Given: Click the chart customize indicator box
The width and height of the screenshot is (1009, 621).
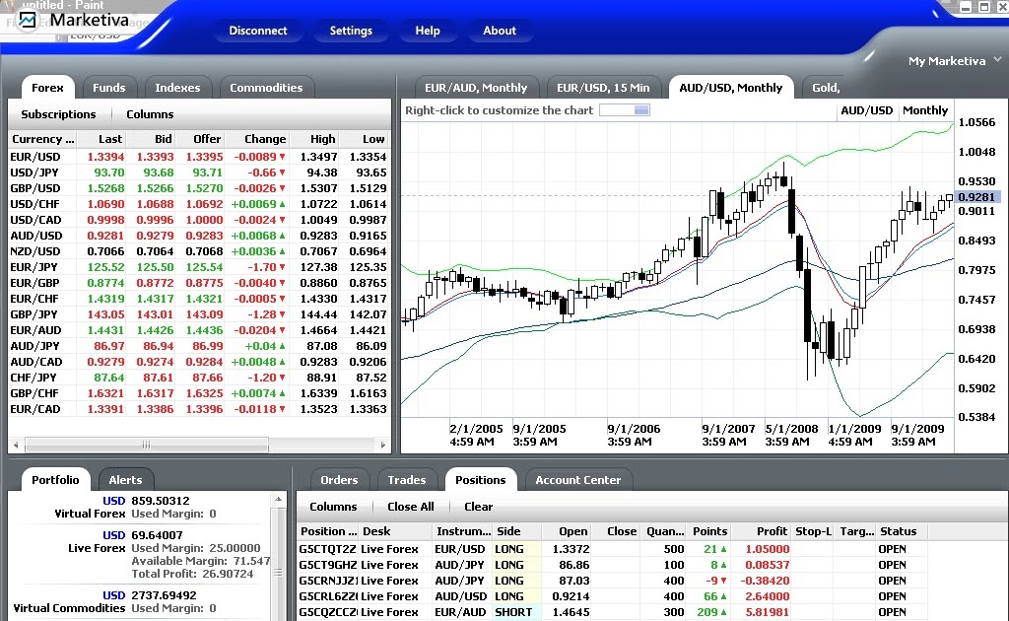Looking at the screenshot, I should [x=624, y=110].
